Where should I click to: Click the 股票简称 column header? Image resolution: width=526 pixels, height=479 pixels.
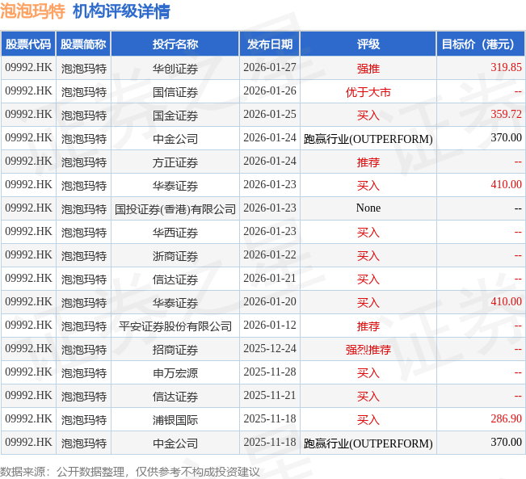click(83, 44)
